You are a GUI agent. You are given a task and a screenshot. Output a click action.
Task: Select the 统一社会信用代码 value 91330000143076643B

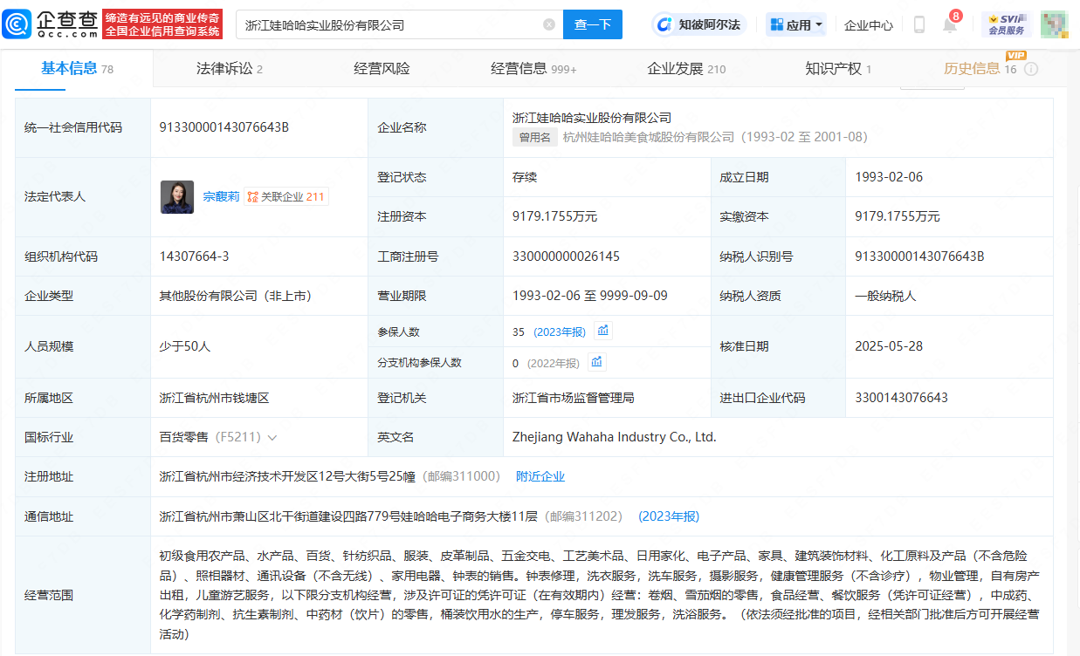point(224,127)
